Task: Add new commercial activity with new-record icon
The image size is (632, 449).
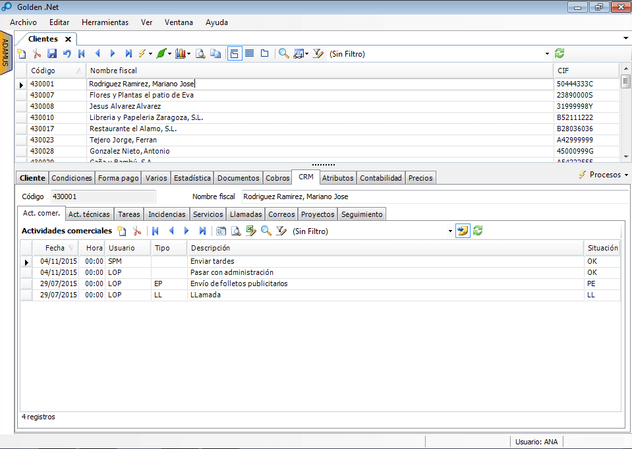Action: (x=121, y=231)
